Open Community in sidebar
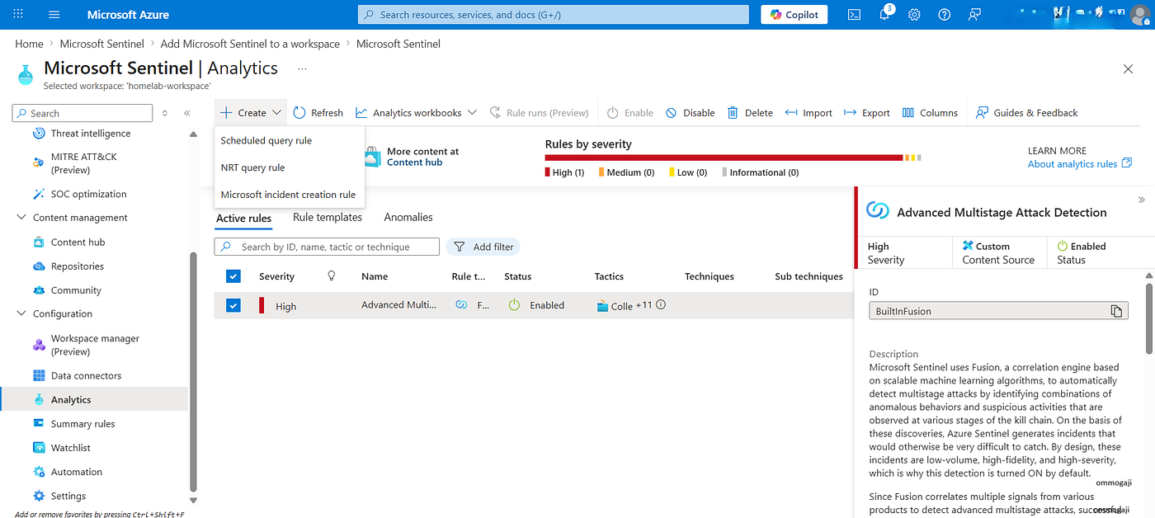 (76, 290)
